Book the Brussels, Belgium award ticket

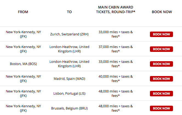(x=161, y=108)
